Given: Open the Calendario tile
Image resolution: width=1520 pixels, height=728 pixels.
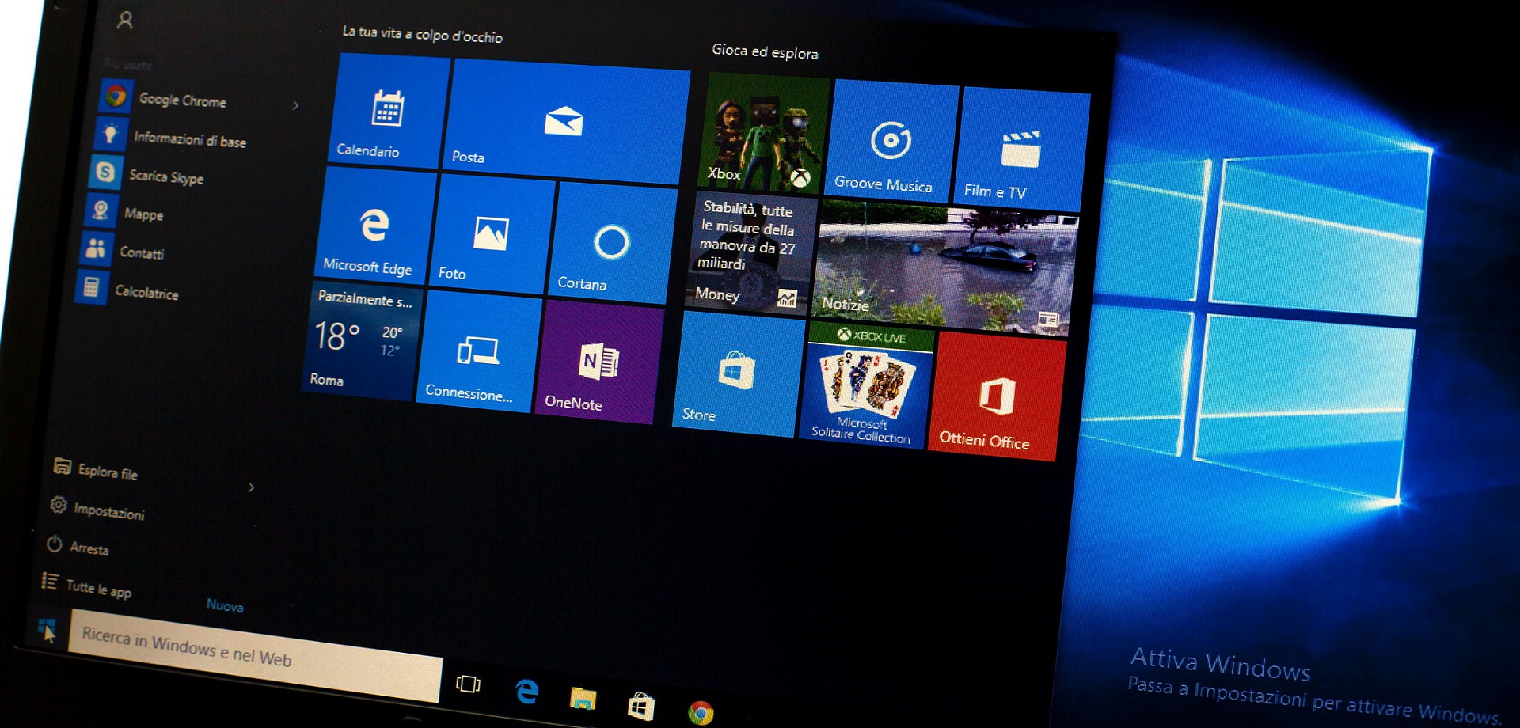Looking at the screenshot, I should tap(388, 111).
